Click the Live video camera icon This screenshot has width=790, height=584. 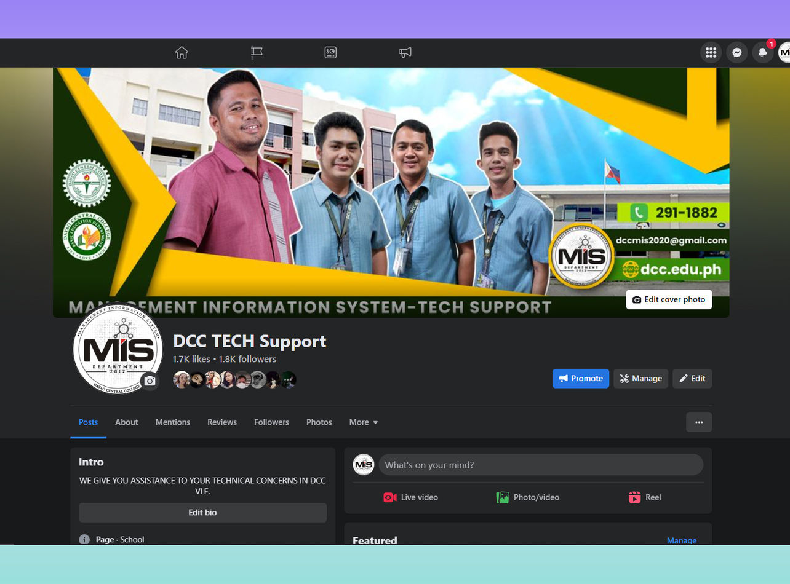click(390, 497)
